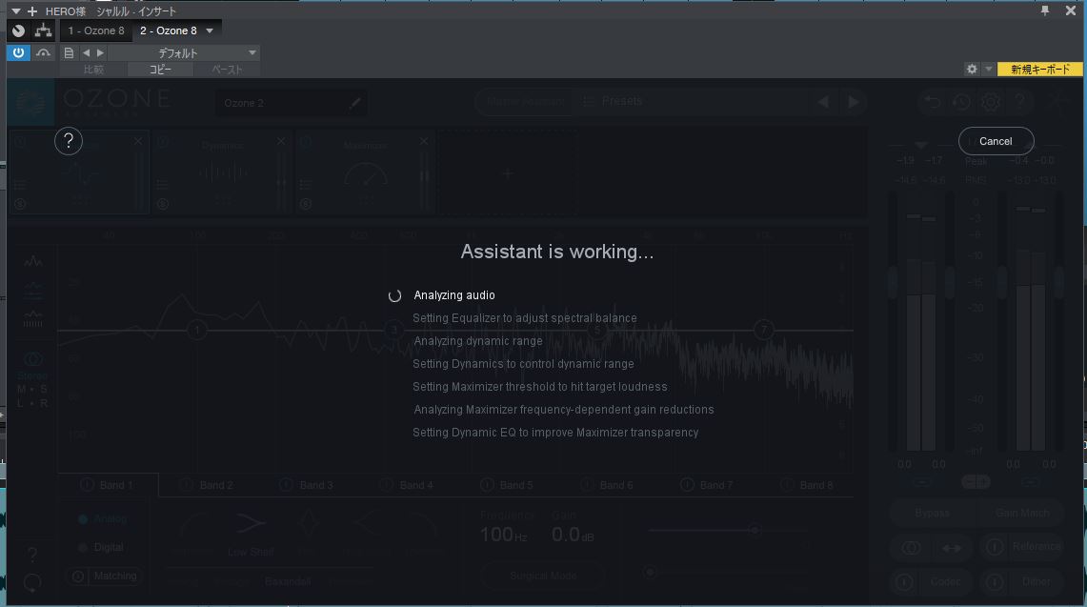Click the mono sum overlapping circles icon
The width and height of the screenshot is (1087, 607).
tap(911, 548)
